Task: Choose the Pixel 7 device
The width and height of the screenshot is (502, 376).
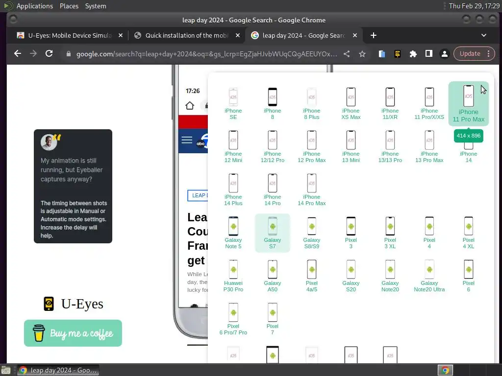Action: pos(273,319)
